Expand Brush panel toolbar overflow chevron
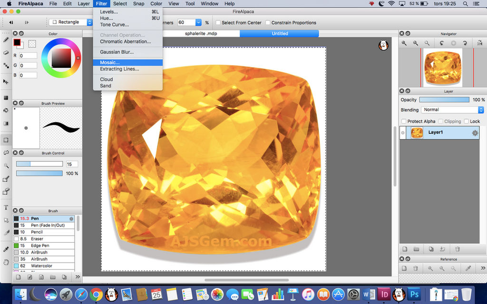The height and width of the screenshot is (304, 487). [78, 277]
